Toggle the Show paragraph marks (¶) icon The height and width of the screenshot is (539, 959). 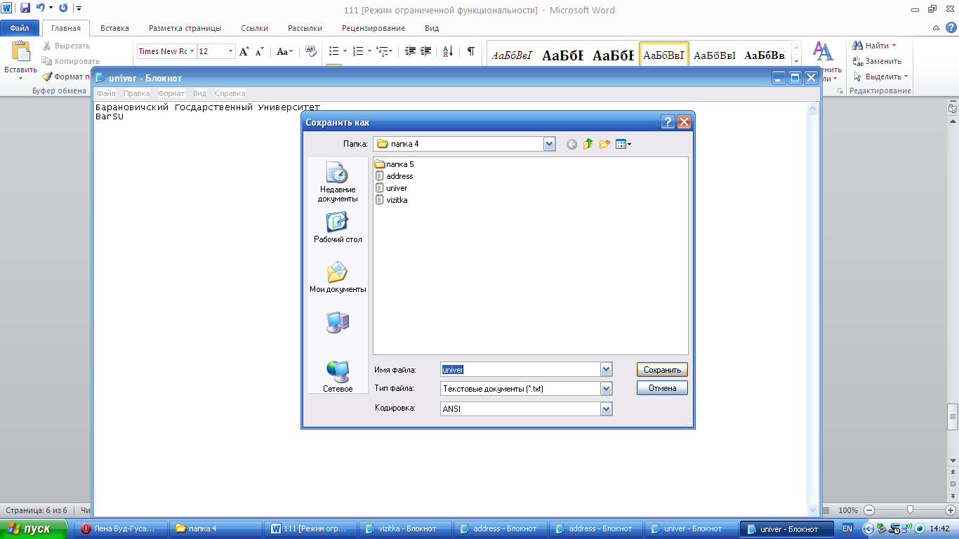click(x=470, y=51)
